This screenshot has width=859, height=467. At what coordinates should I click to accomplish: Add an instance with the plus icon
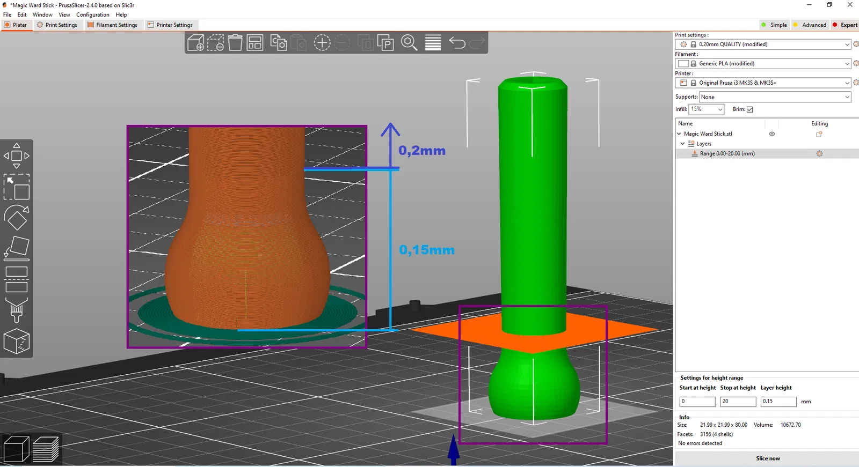[x=322, y=43]
